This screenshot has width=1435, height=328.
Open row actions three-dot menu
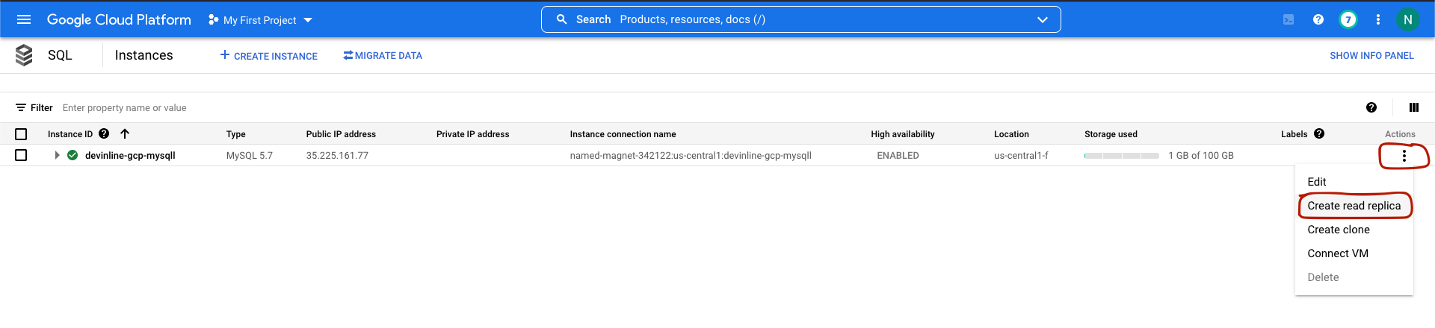point(1404,156)
